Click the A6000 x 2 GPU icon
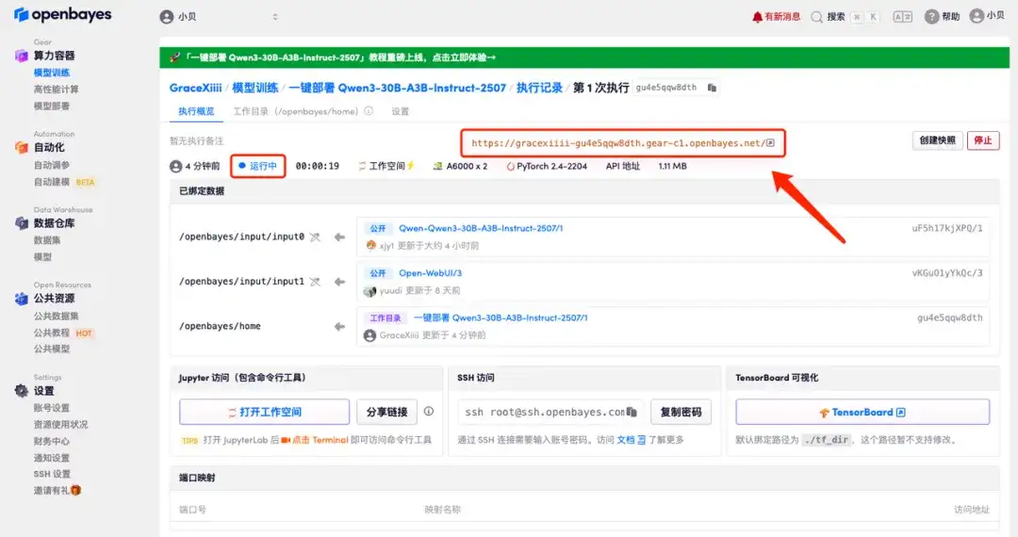 pyautogui.click(x=437, y=166)
